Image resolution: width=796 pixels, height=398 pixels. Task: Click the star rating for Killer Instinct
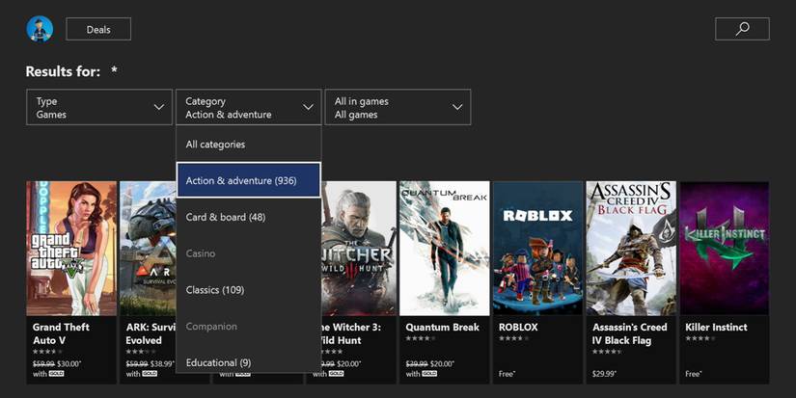700,338
